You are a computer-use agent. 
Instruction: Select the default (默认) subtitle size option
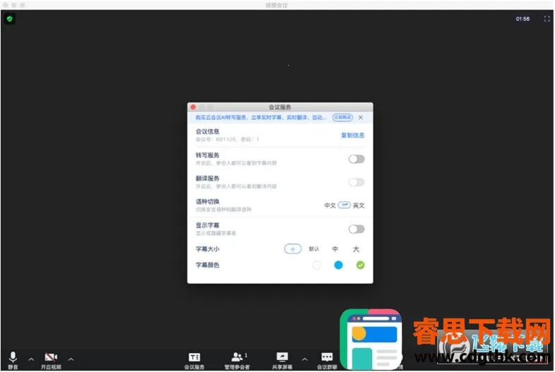pyautogui.click(x=314, y=248)
